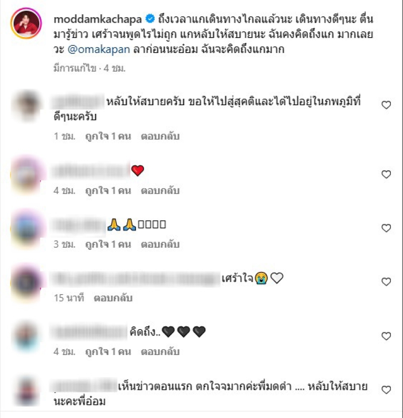
Task: Open moddamkachapa profile picture
Action: pyautogui.click(x=26, y=23)
